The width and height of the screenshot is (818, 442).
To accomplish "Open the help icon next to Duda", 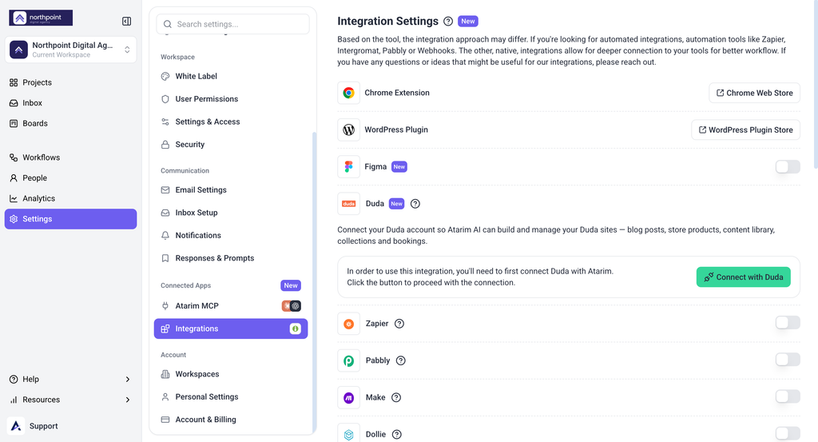I will pyautogui.click(x=415, y=204).
